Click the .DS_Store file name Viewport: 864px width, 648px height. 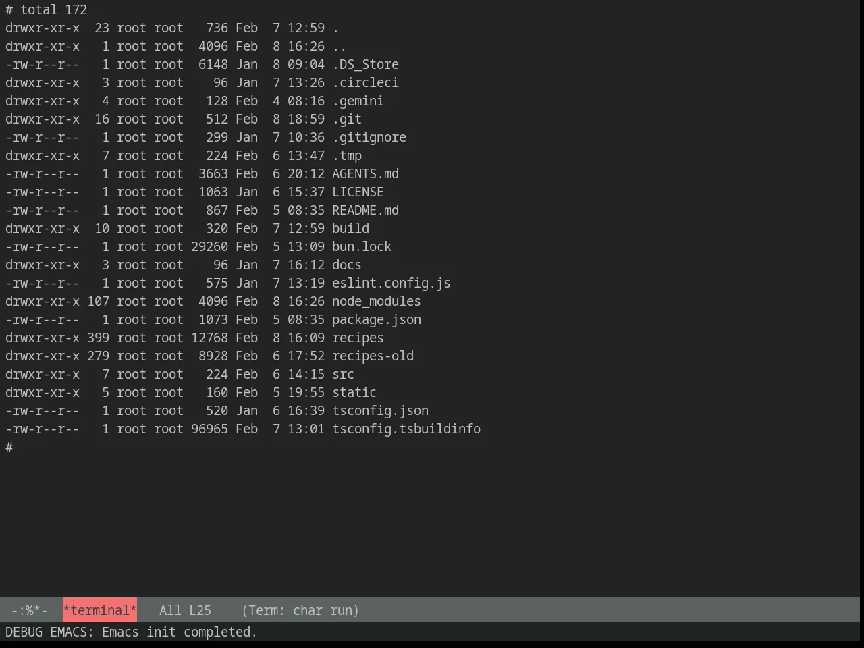point(365,64)
